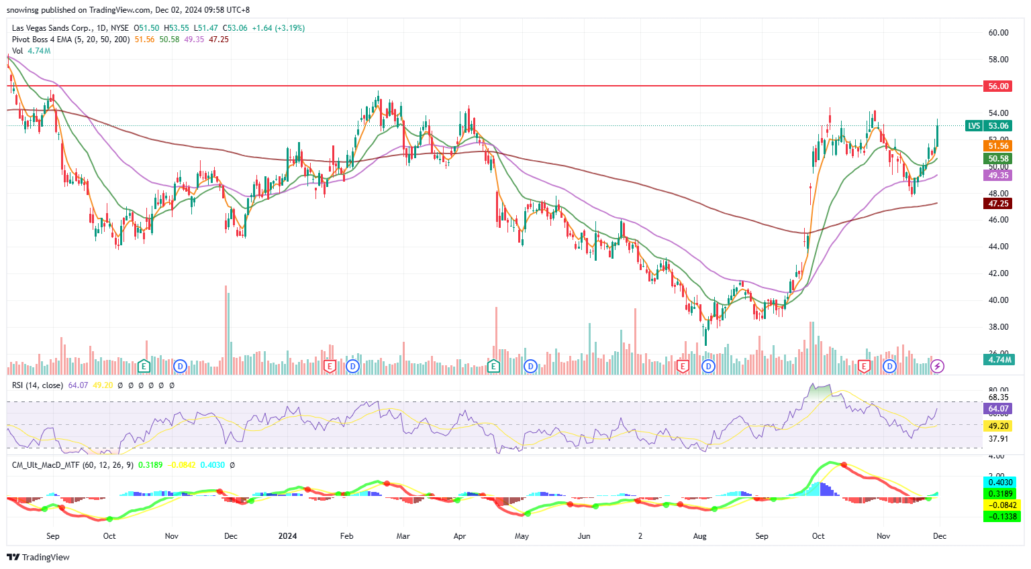The width and height of the screenshot is (1031, 569).
Task: Click the snowinsg published header text
Action: pos(128,10)
